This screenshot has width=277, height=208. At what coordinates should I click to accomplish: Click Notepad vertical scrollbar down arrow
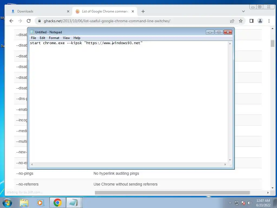pos(230,160)
